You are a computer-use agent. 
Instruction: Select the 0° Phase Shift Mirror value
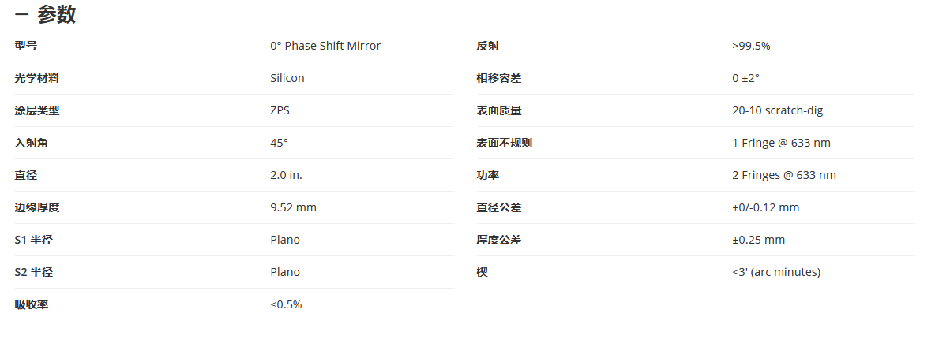325,46
